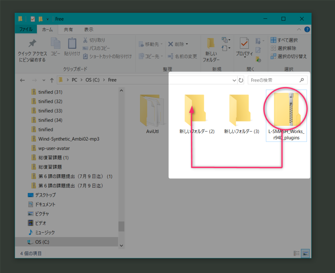The width and height of the screenshot is (335, 273).
Task: Click the Forward navigation arrow
Action: click(x=34, y=80)
